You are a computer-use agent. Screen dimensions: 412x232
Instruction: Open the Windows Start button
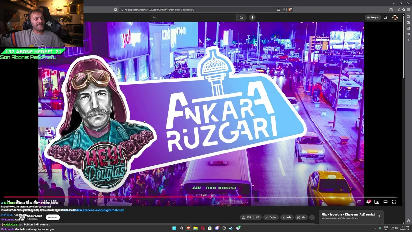(174, 228)
